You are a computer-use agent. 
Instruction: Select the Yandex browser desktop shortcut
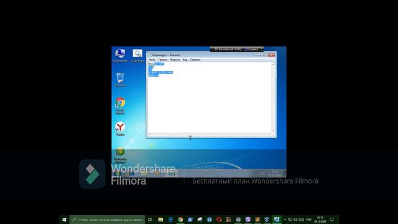pyautogui.click(x=120, y=129)
